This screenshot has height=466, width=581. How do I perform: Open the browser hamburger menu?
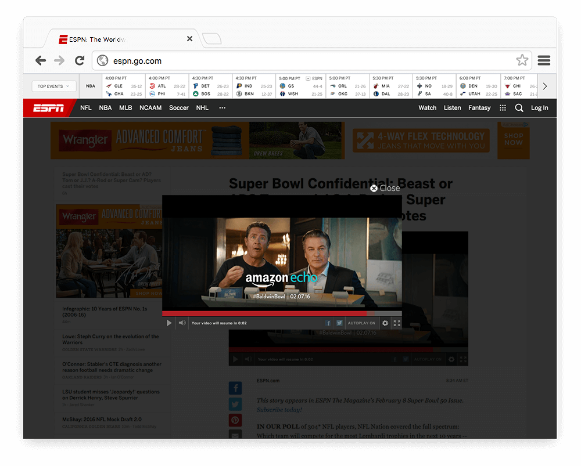544,60
